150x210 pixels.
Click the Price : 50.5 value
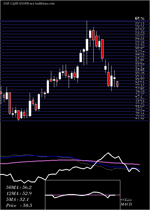(x=19, y=205)
